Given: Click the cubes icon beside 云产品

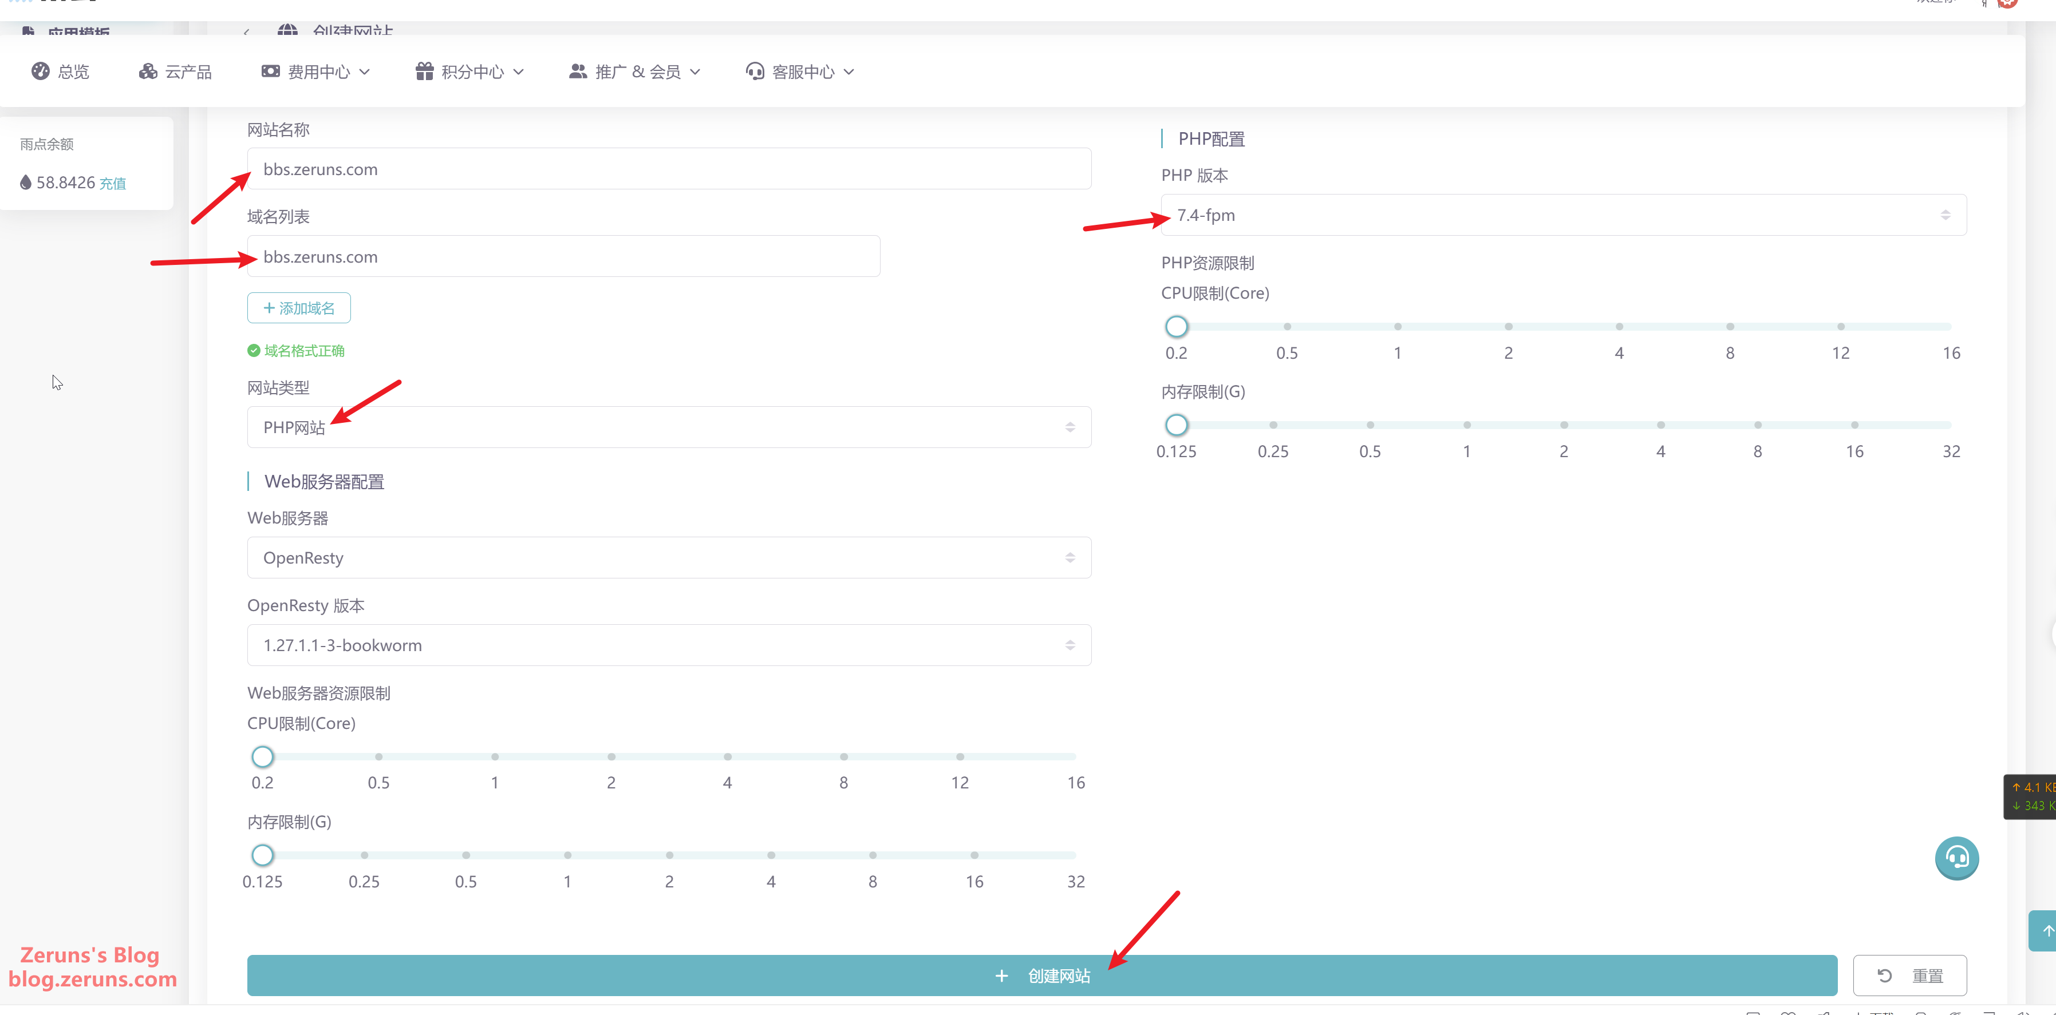Looking at the screenshot, I should [148, 72].
